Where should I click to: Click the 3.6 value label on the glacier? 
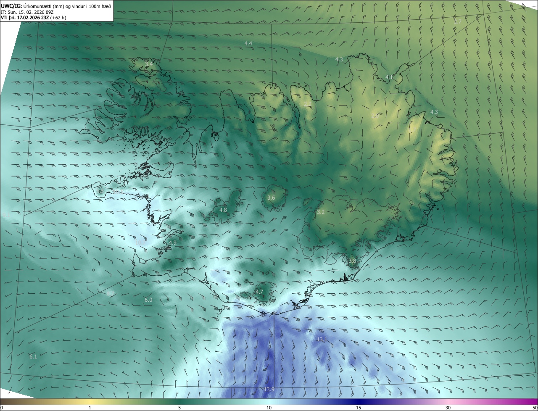click(271, 198)
